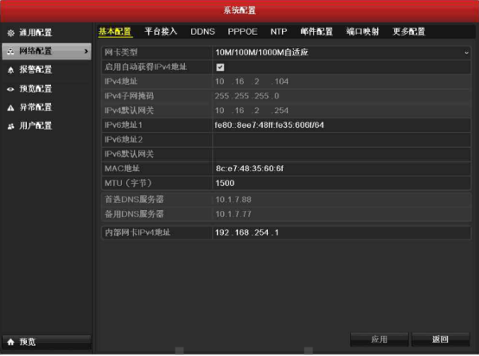Switch to the DDNS tab
The height and width of the screenshot is (356, 479).
(x=202, y=31)
